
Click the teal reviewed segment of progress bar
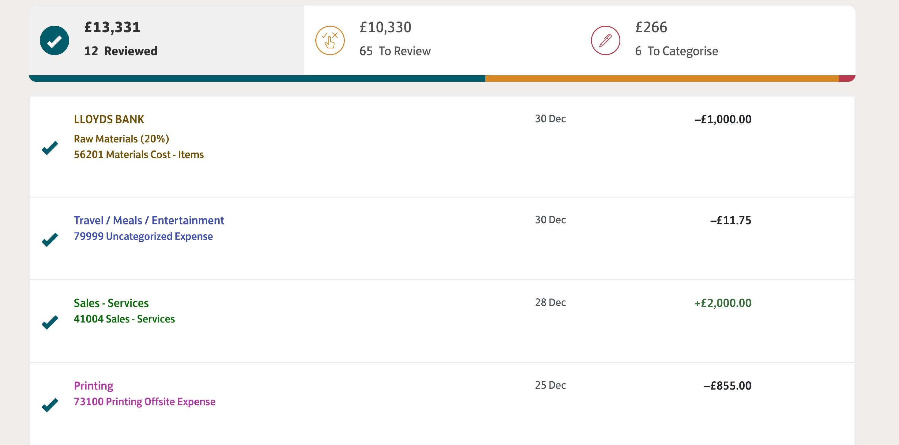coord(257,78)
